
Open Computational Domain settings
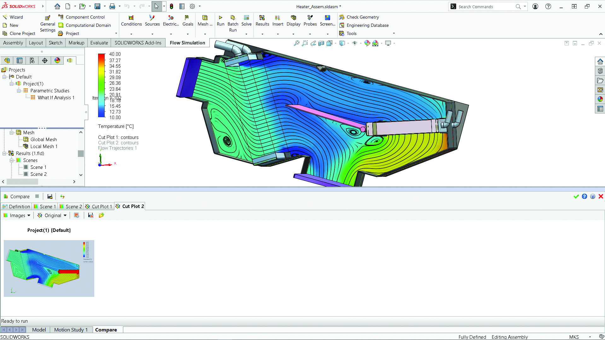coord(85,25)
